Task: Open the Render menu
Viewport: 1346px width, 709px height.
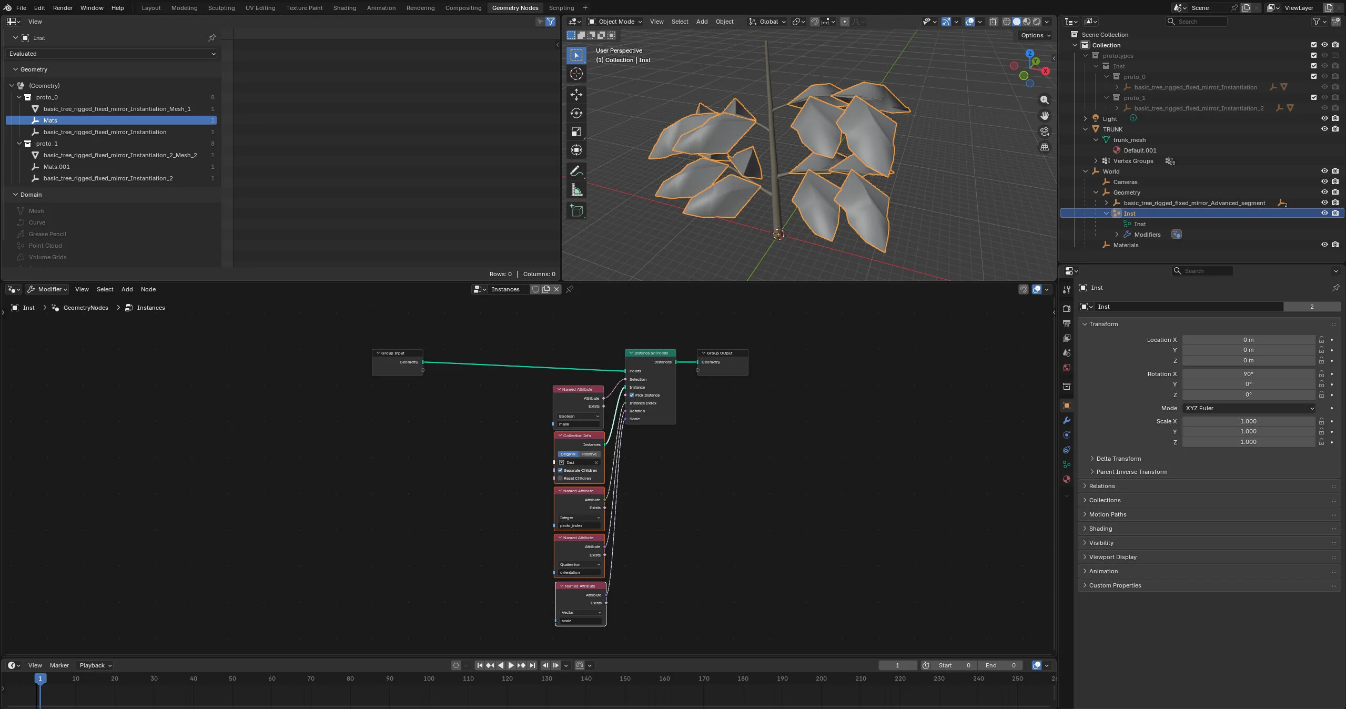Action: coord(63,8)
